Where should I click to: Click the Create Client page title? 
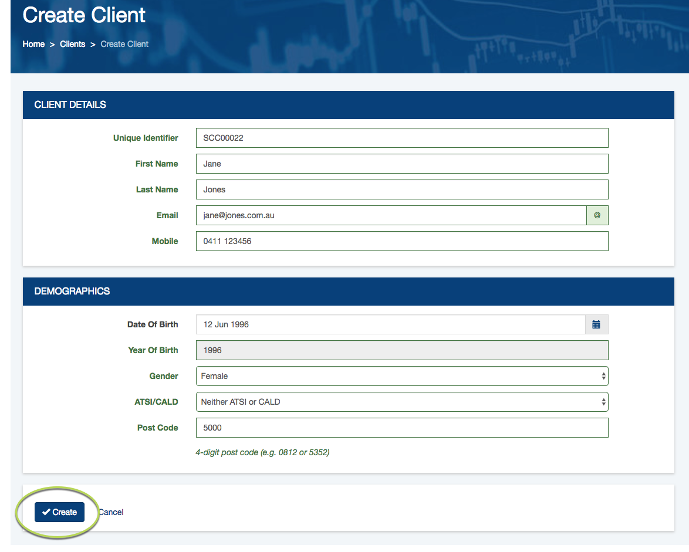(x=84, y=15)
